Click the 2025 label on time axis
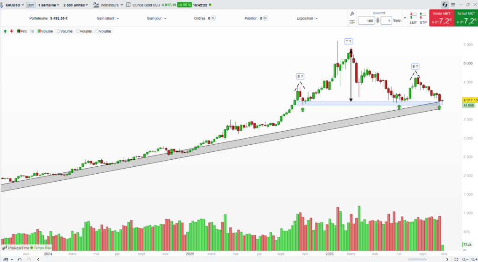 coord(190,254)
